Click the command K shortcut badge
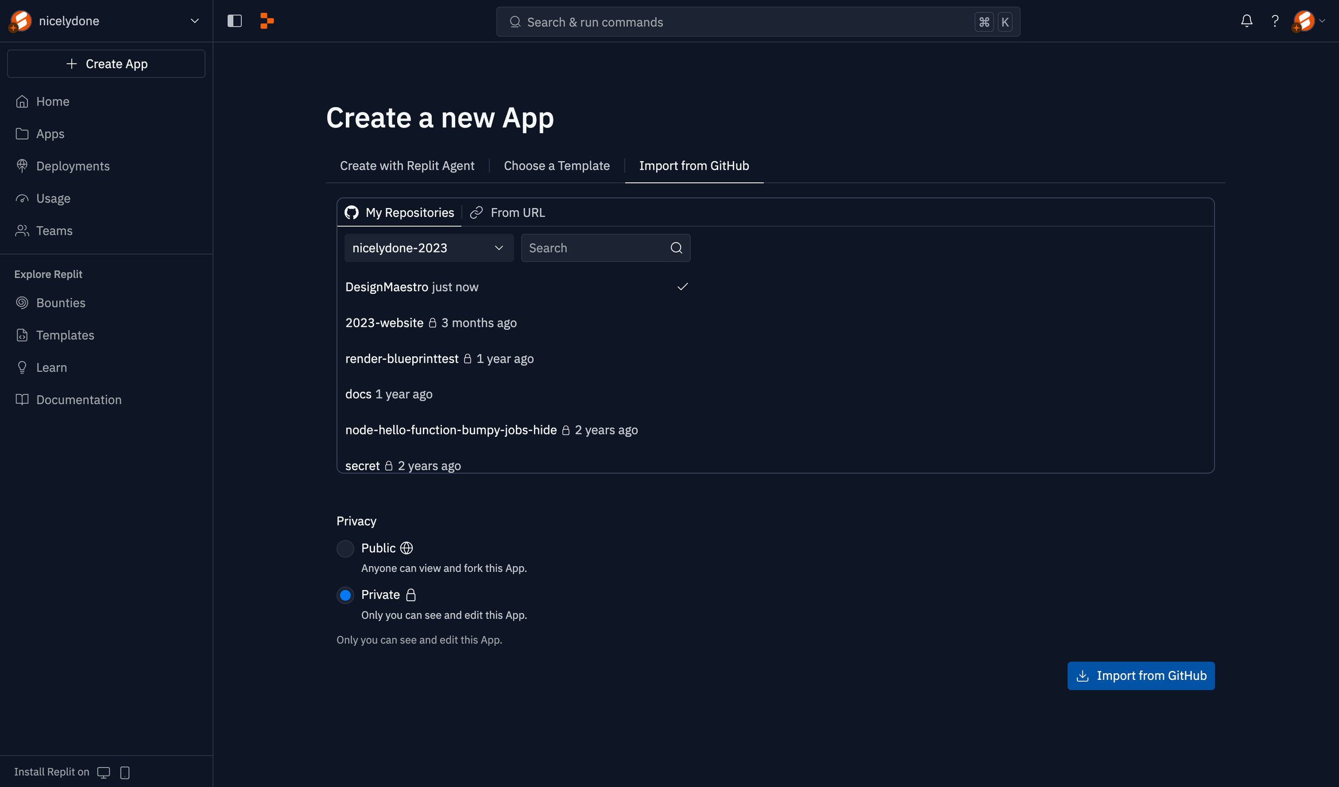 pyautogui.click(x=994, y=22)
